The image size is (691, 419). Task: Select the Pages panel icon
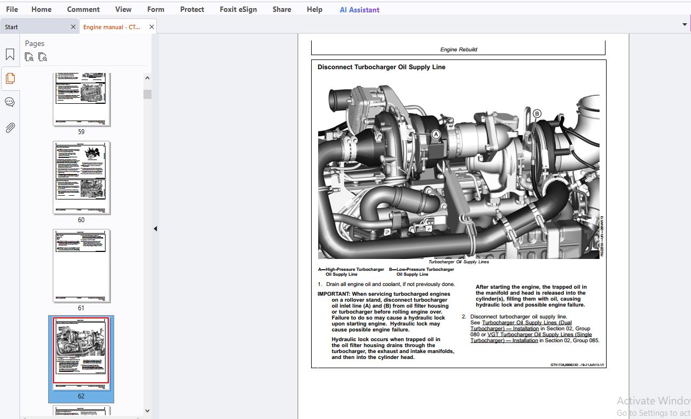click(10, 78)
